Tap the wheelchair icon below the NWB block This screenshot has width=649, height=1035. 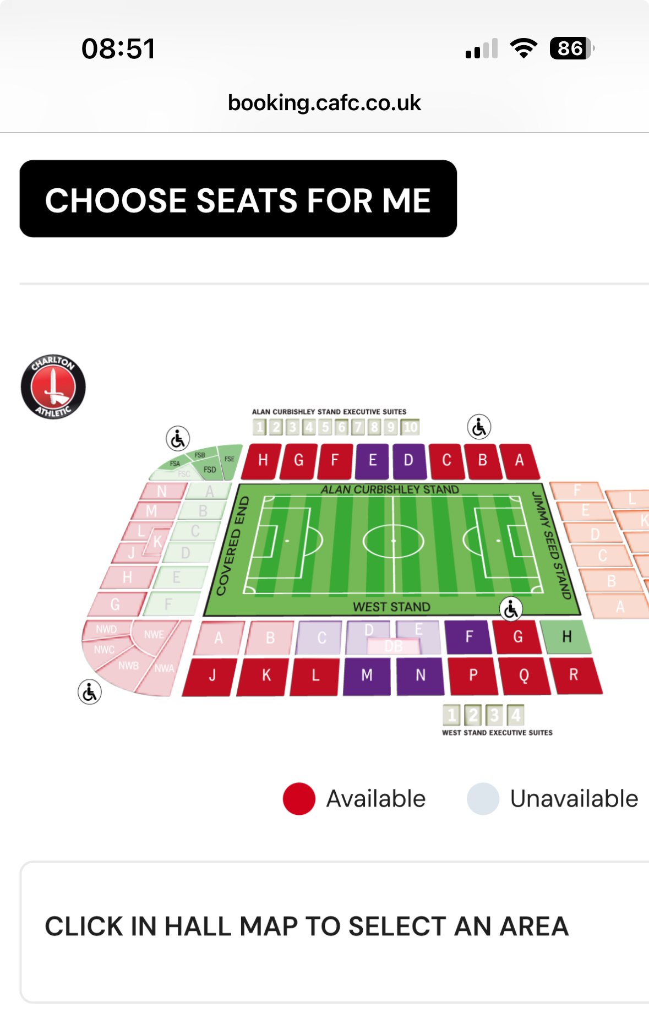click(x=90, y=692)
